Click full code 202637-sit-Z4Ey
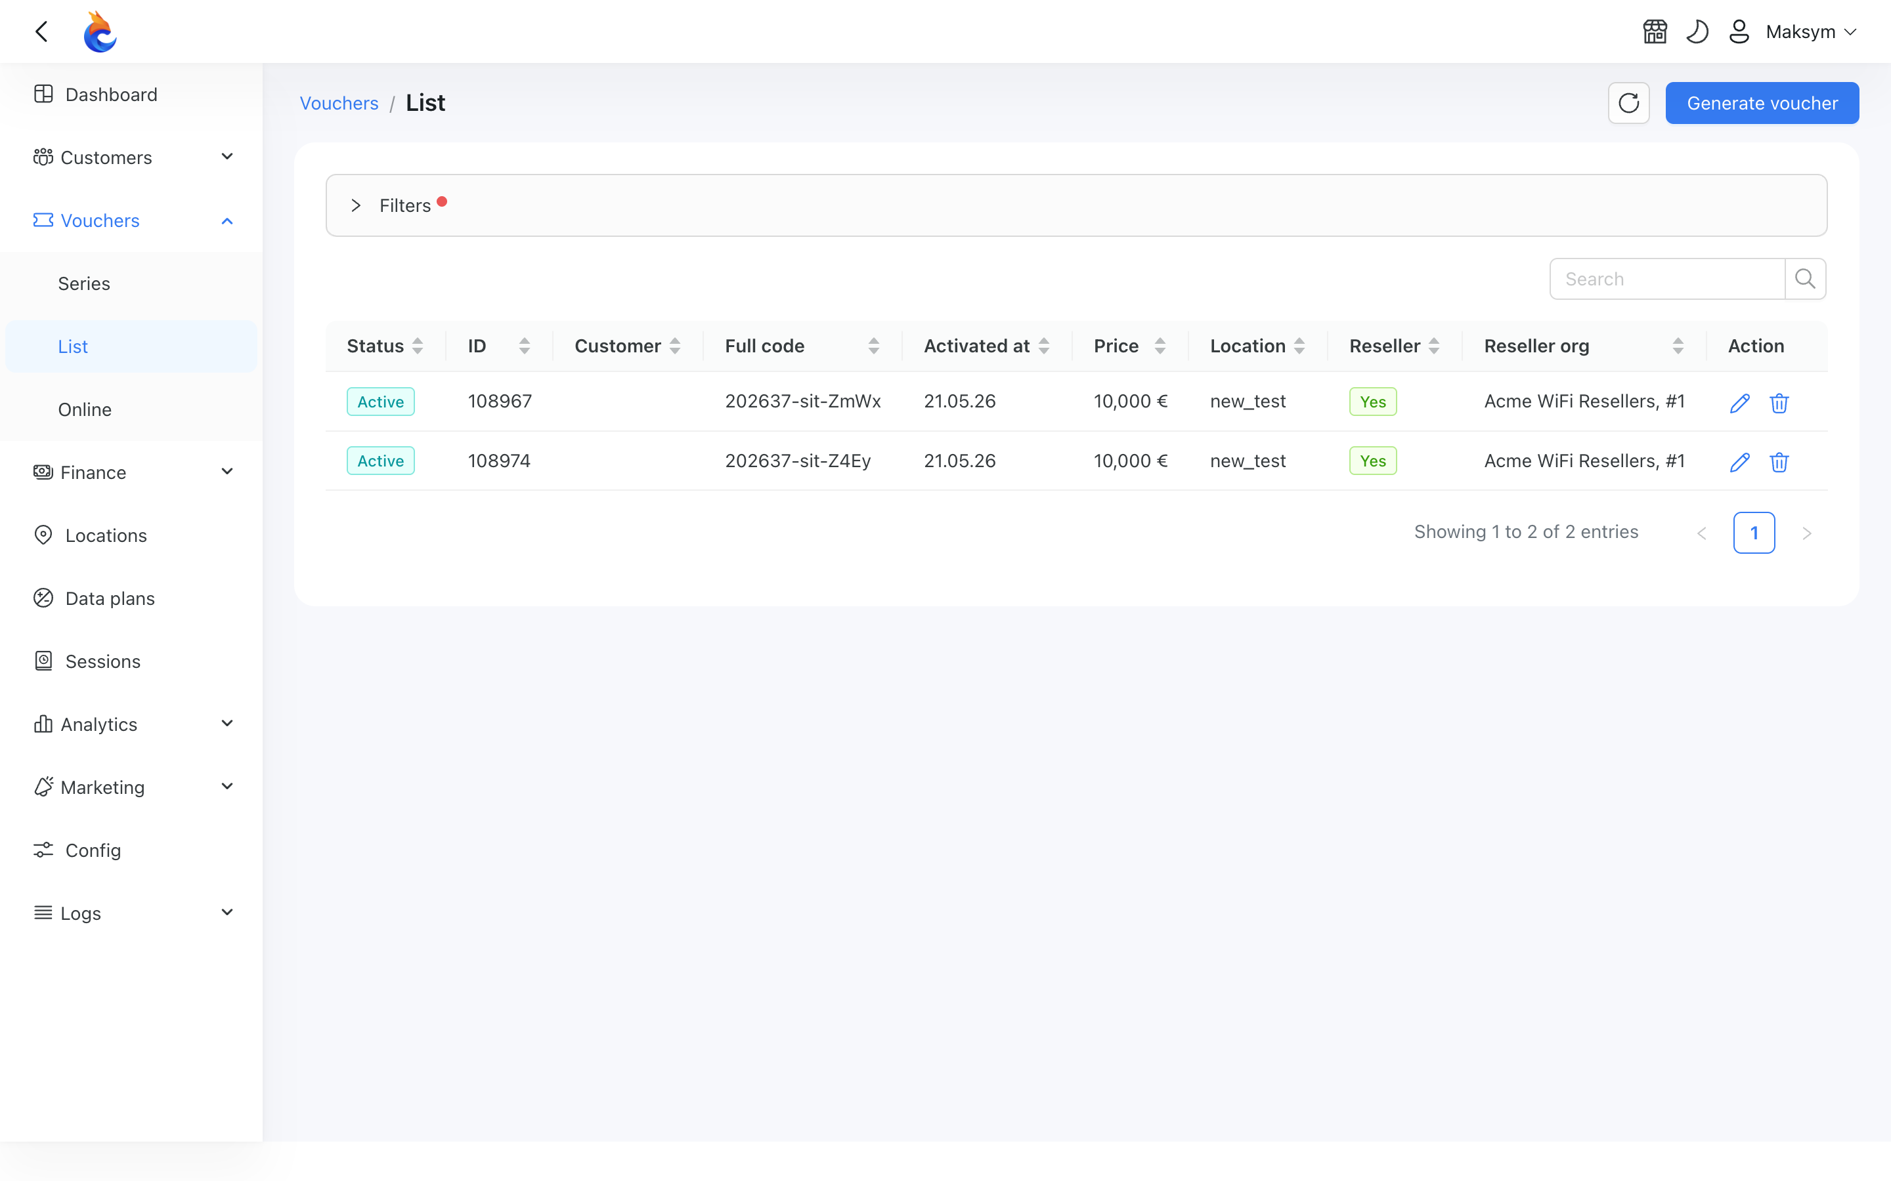The height and width of the screenshot is (1181, 1891). pos(798,461)
